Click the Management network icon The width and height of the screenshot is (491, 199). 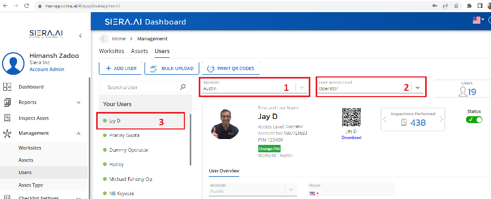coord(7,134)
